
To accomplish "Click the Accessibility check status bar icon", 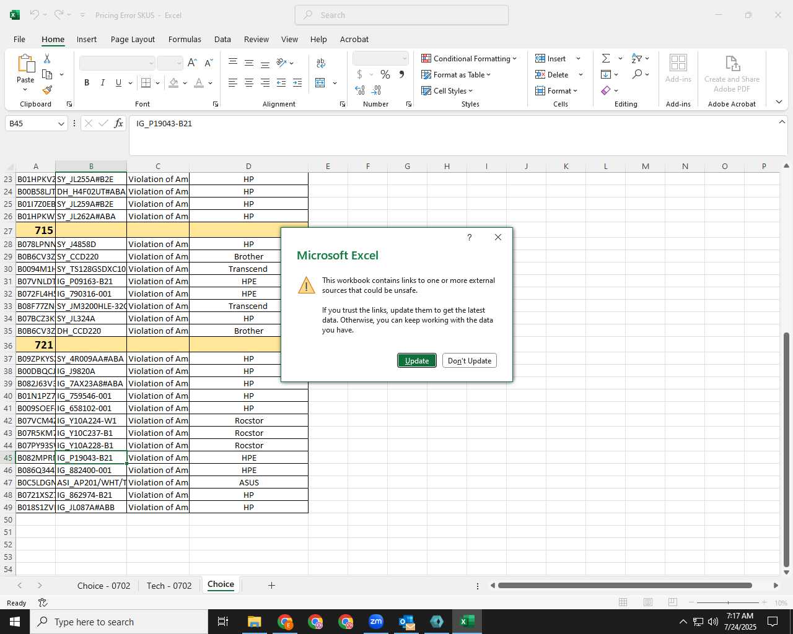I will [x=43, y=602].
